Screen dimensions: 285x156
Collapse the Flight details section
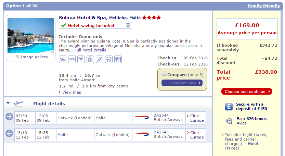[8, 103]
